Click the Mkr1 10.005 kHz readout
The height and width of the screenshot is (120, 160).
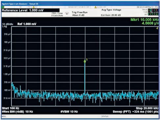145,20
